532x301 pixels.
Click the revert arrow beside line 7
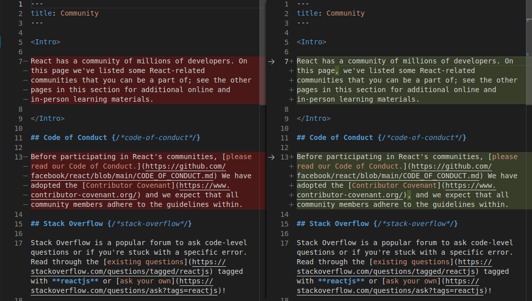[x=271, y=61]
